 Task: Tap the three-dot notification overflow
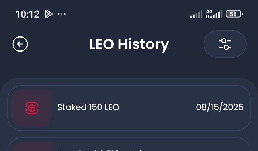[x=62, y=14]
